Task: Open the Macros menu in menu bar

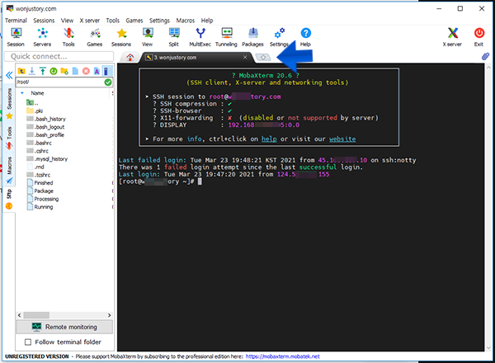Action: pyautogui.click(x=186, y=21)
